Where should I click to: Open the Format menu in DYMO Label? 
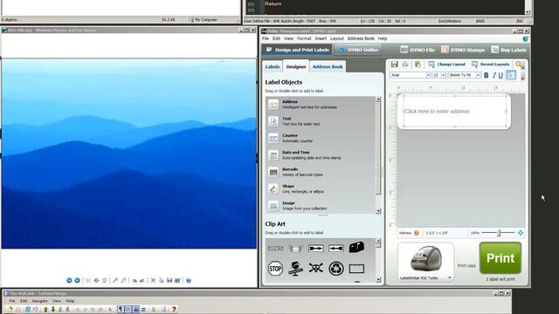304,38
